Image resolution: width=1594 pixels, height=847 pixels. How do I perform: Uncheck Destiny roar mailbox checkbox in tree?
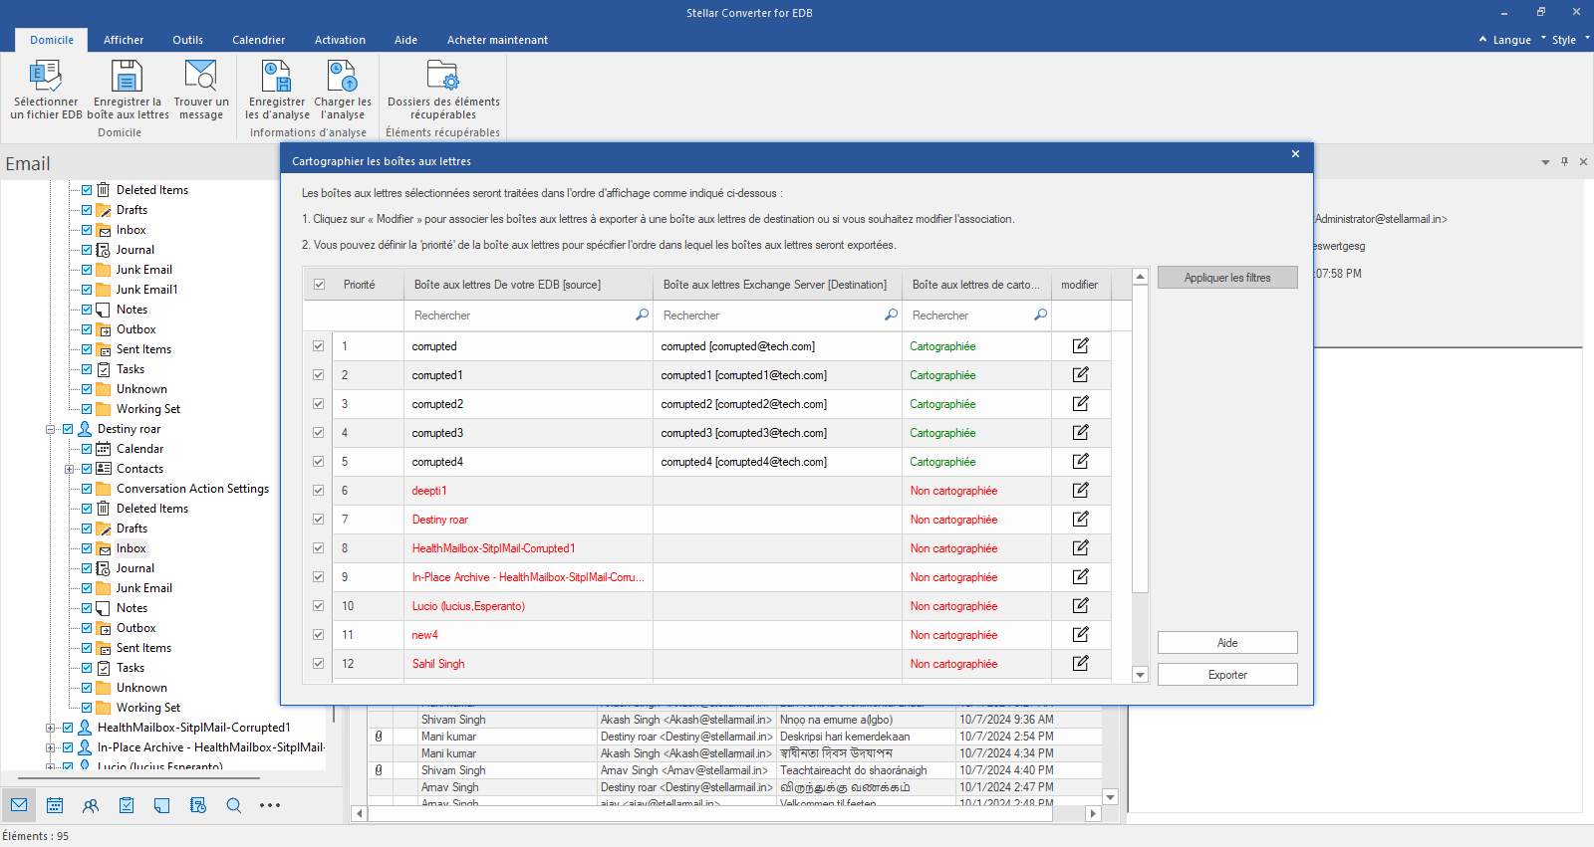[68, 429]
